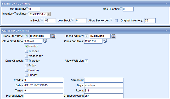Viewport: 170px width, 99px height.
Task: Show help bubble for Low Stock
Action: [x=73, y=20]
